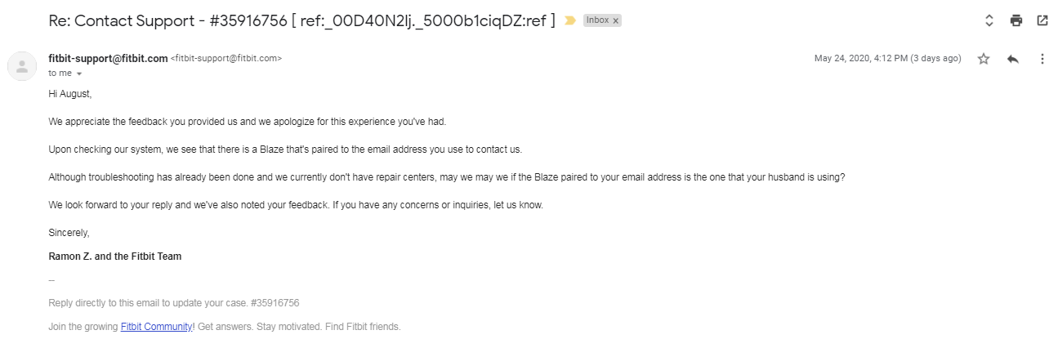1058x357 pixels.
Task: Open the three-dot More options menu
Action: pos(1042,59)
